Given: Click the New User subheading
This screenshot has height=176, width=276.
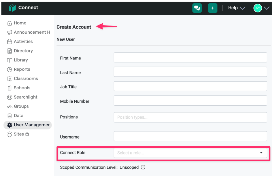Looking at the screenshot, I should 66,39.
